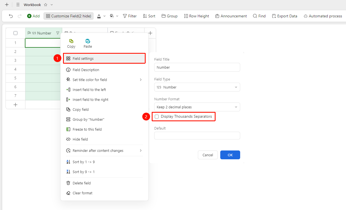Add a new field with the plus column
This screenshot has width=346, height=210.
coord(150,33)
